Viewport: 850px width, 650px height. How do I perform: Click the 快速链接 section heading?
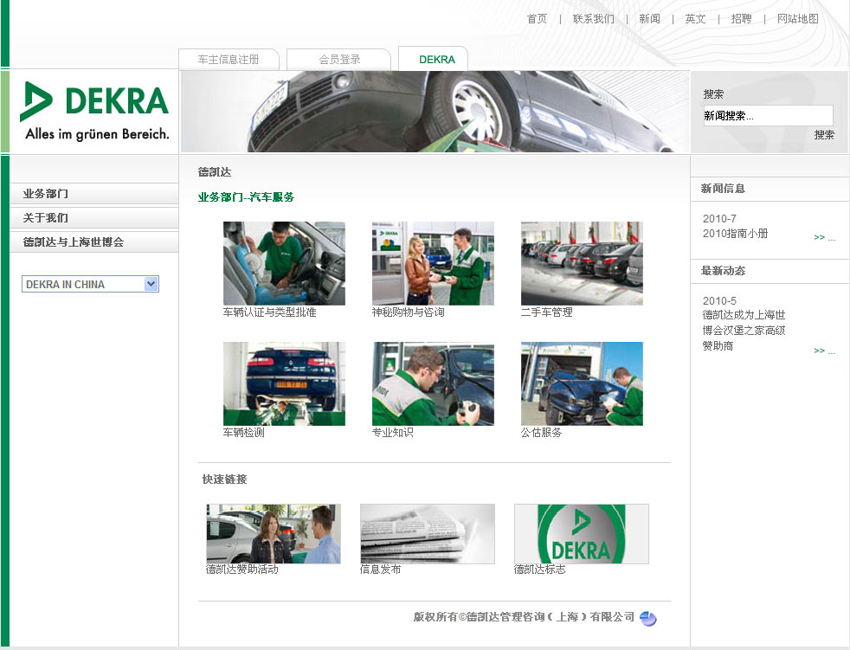(224, 479)
